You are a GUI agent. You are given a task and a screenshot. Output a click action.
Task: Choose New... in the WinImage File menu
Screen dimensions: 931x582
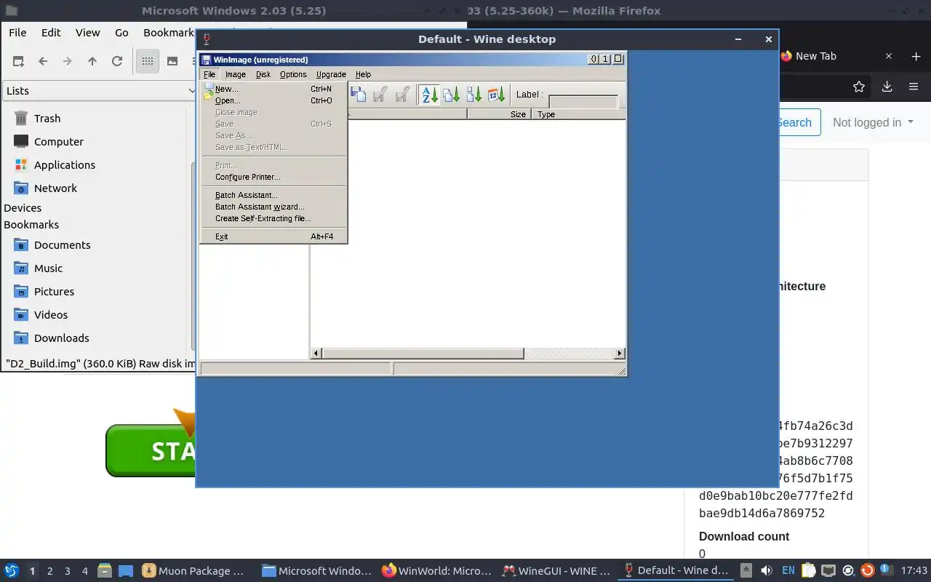[273, 89]
